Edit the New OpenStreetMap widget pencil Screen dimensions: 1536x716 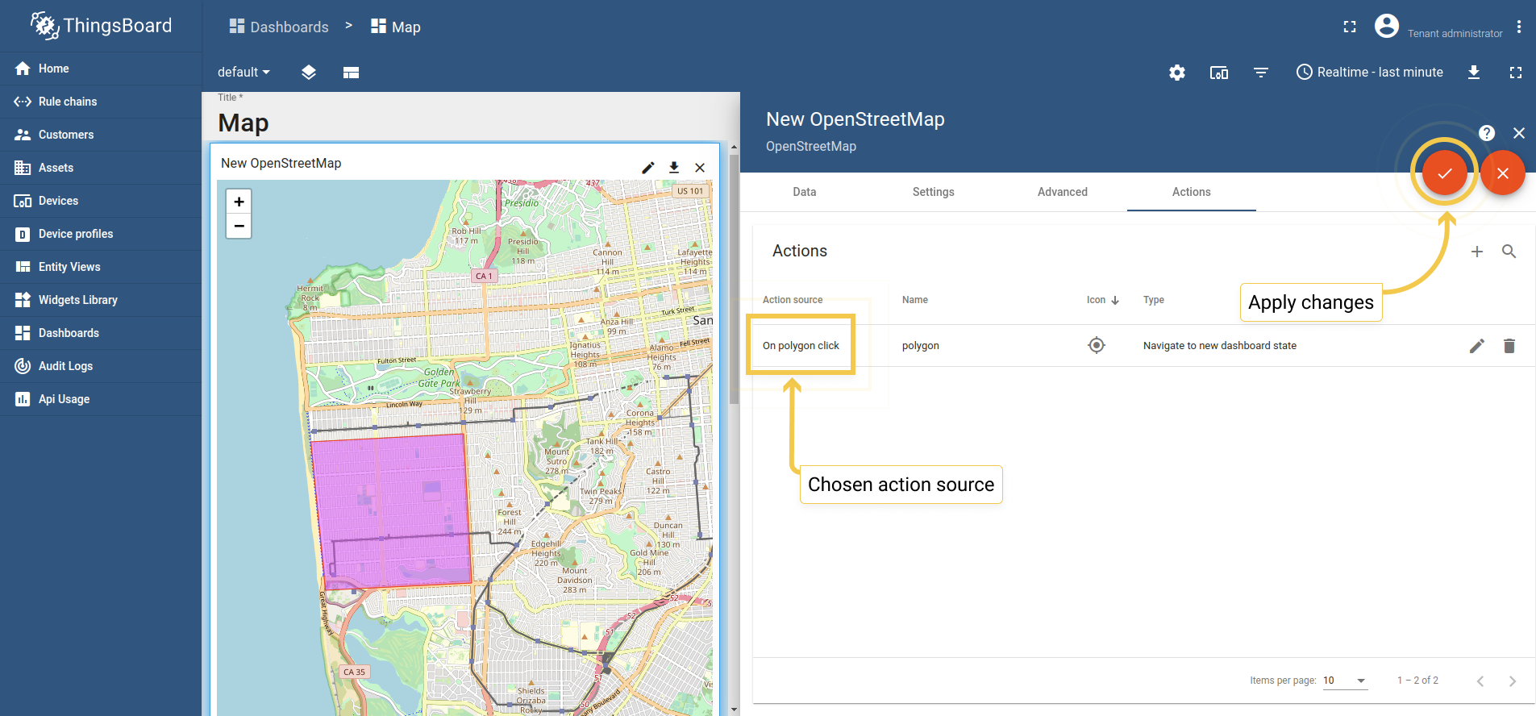click(x=648, y=168)
